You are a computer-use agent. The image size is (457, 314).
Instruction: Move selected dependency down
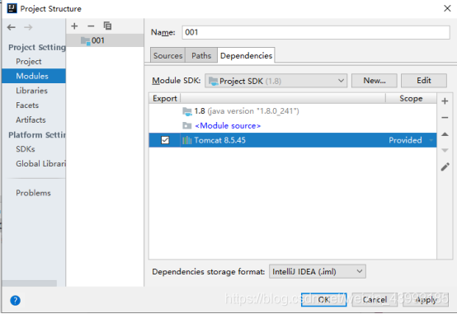click(x=445, y=150)
